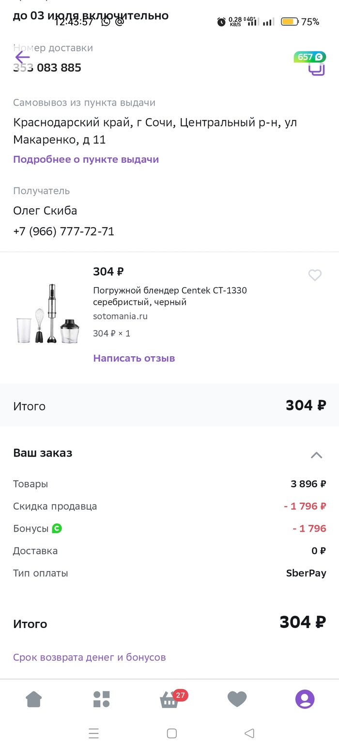
Task: Open 'Срок возврата денег и бонусов' link
Action: click(89, 658)
